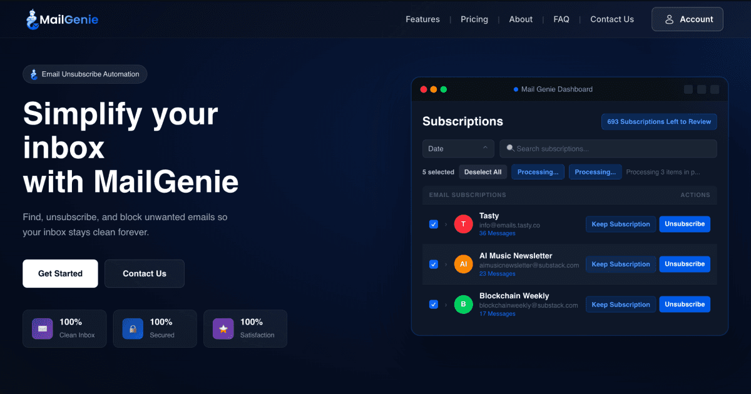Open the Features nav item
The width and height of the screenshot is (751, 394).
coord(422,19)
